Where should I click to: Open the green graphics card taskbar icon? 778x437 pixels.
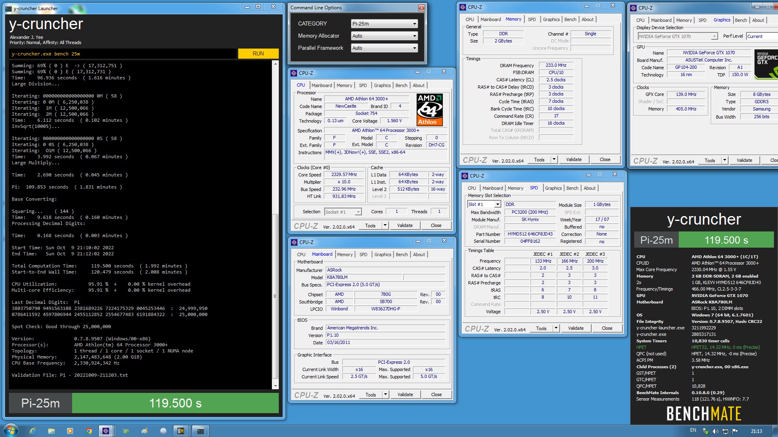(126, 431)
